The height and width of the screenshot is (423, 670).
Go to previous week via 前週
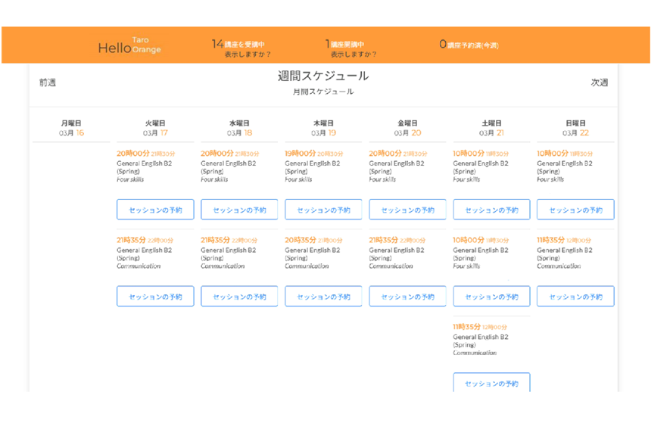point(48,82)
